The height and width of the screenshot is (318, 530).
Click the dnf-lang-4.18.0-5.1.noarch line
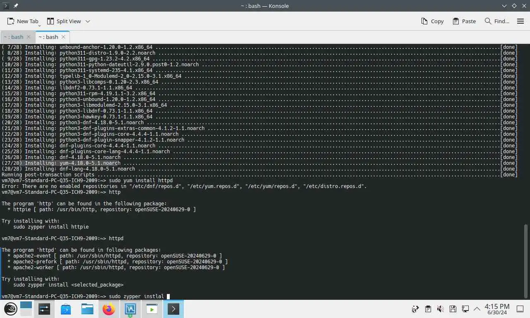pos(260,169)
